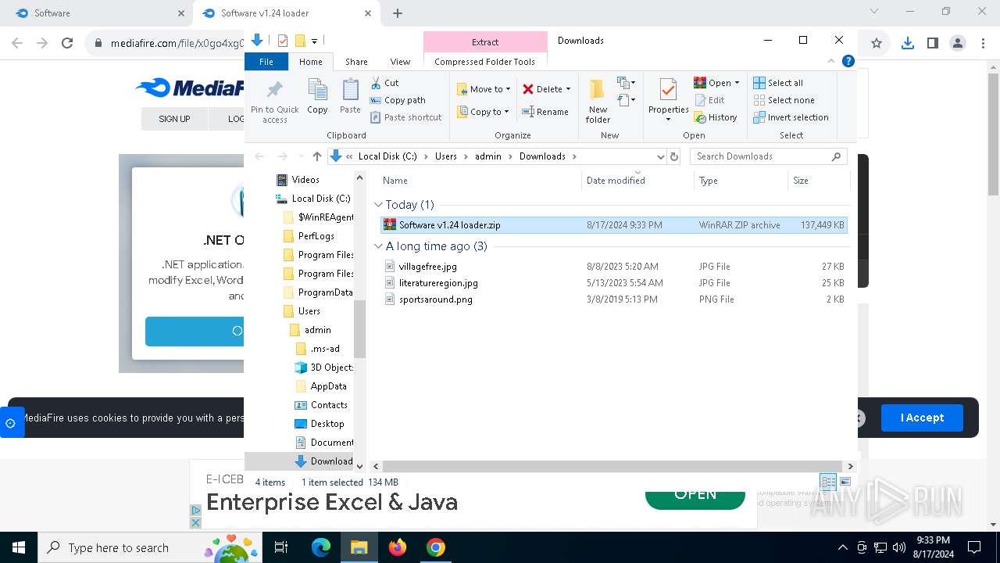Click the Paste ribbon button

[350, 97]
